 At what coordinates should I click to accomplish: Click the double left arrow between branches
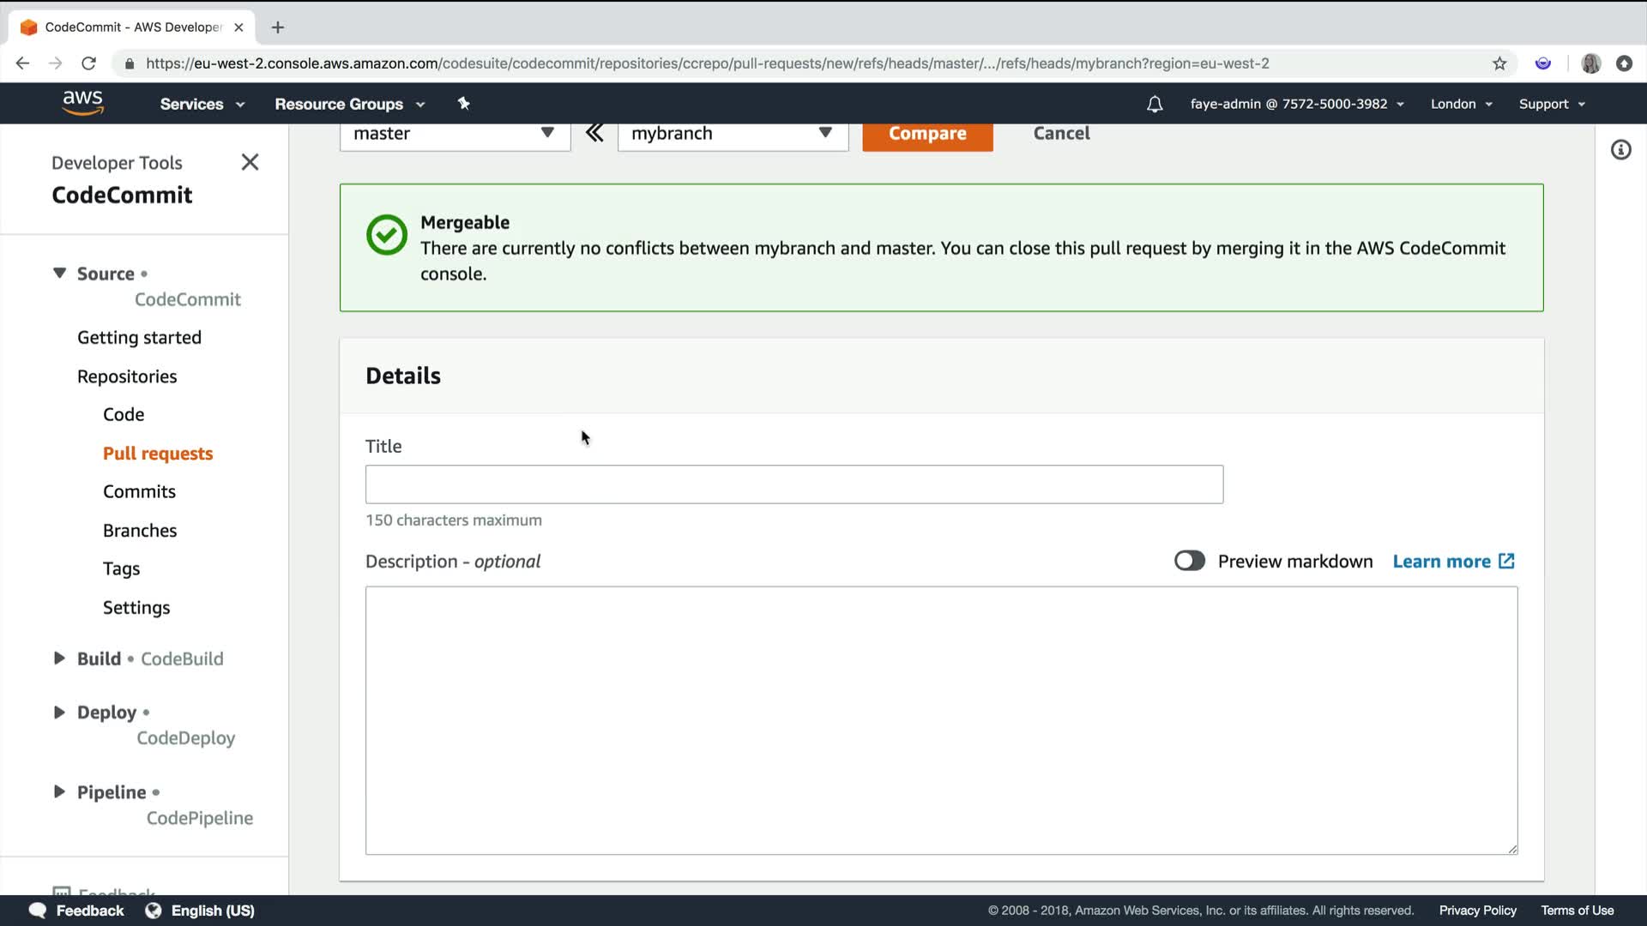[594, 133]
